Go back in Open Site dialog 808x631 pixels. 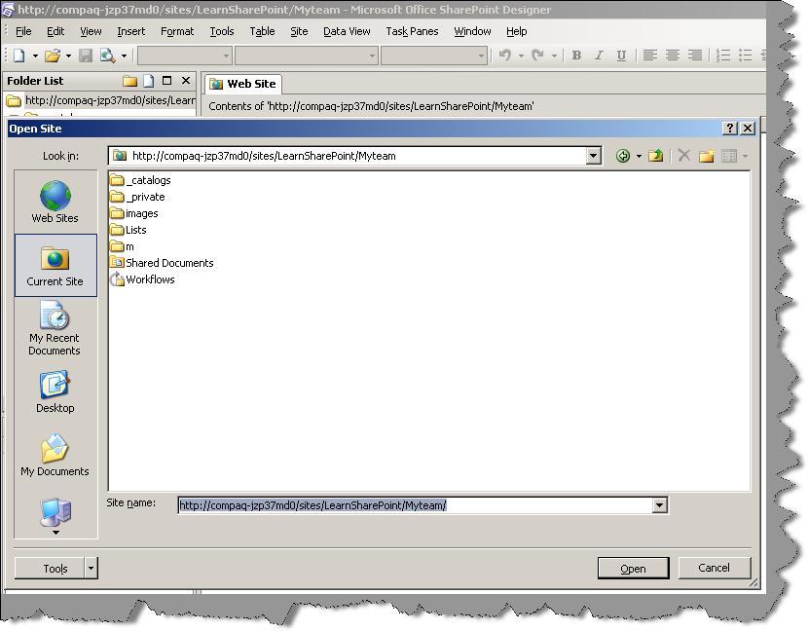point(623,156)
